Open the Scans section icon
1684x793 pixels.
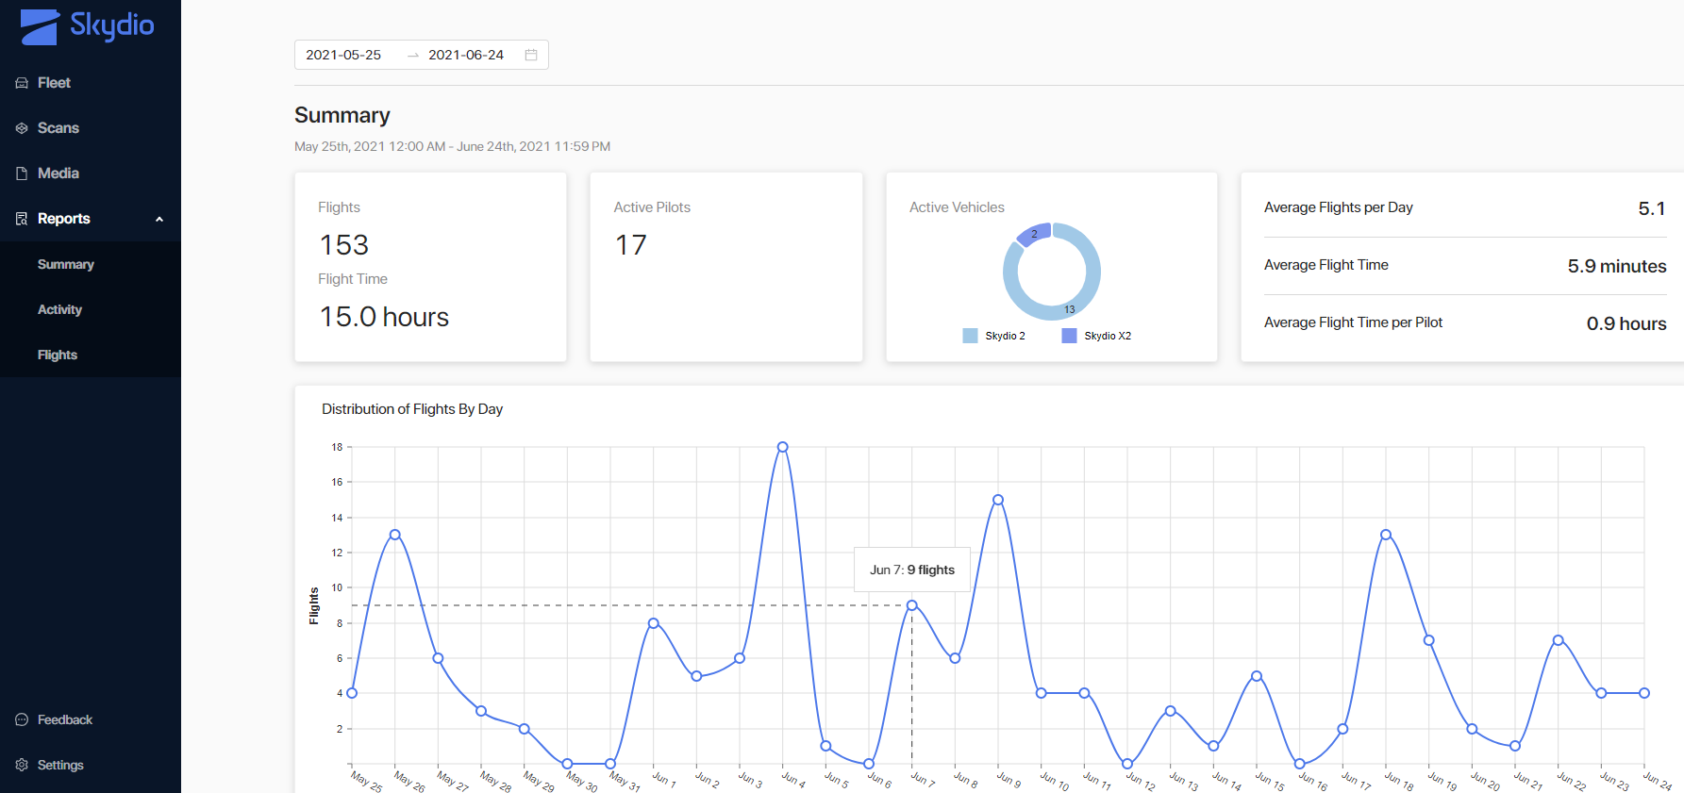pyautogui.click(x=22, y=128)
